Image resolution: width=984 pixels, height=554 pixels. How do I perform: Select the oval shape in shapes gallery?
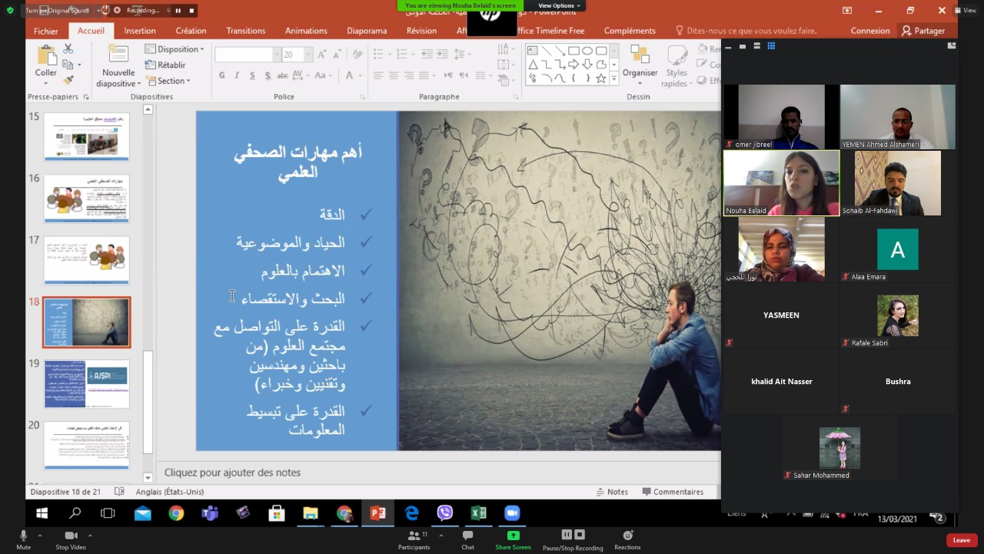click(587, 51)
